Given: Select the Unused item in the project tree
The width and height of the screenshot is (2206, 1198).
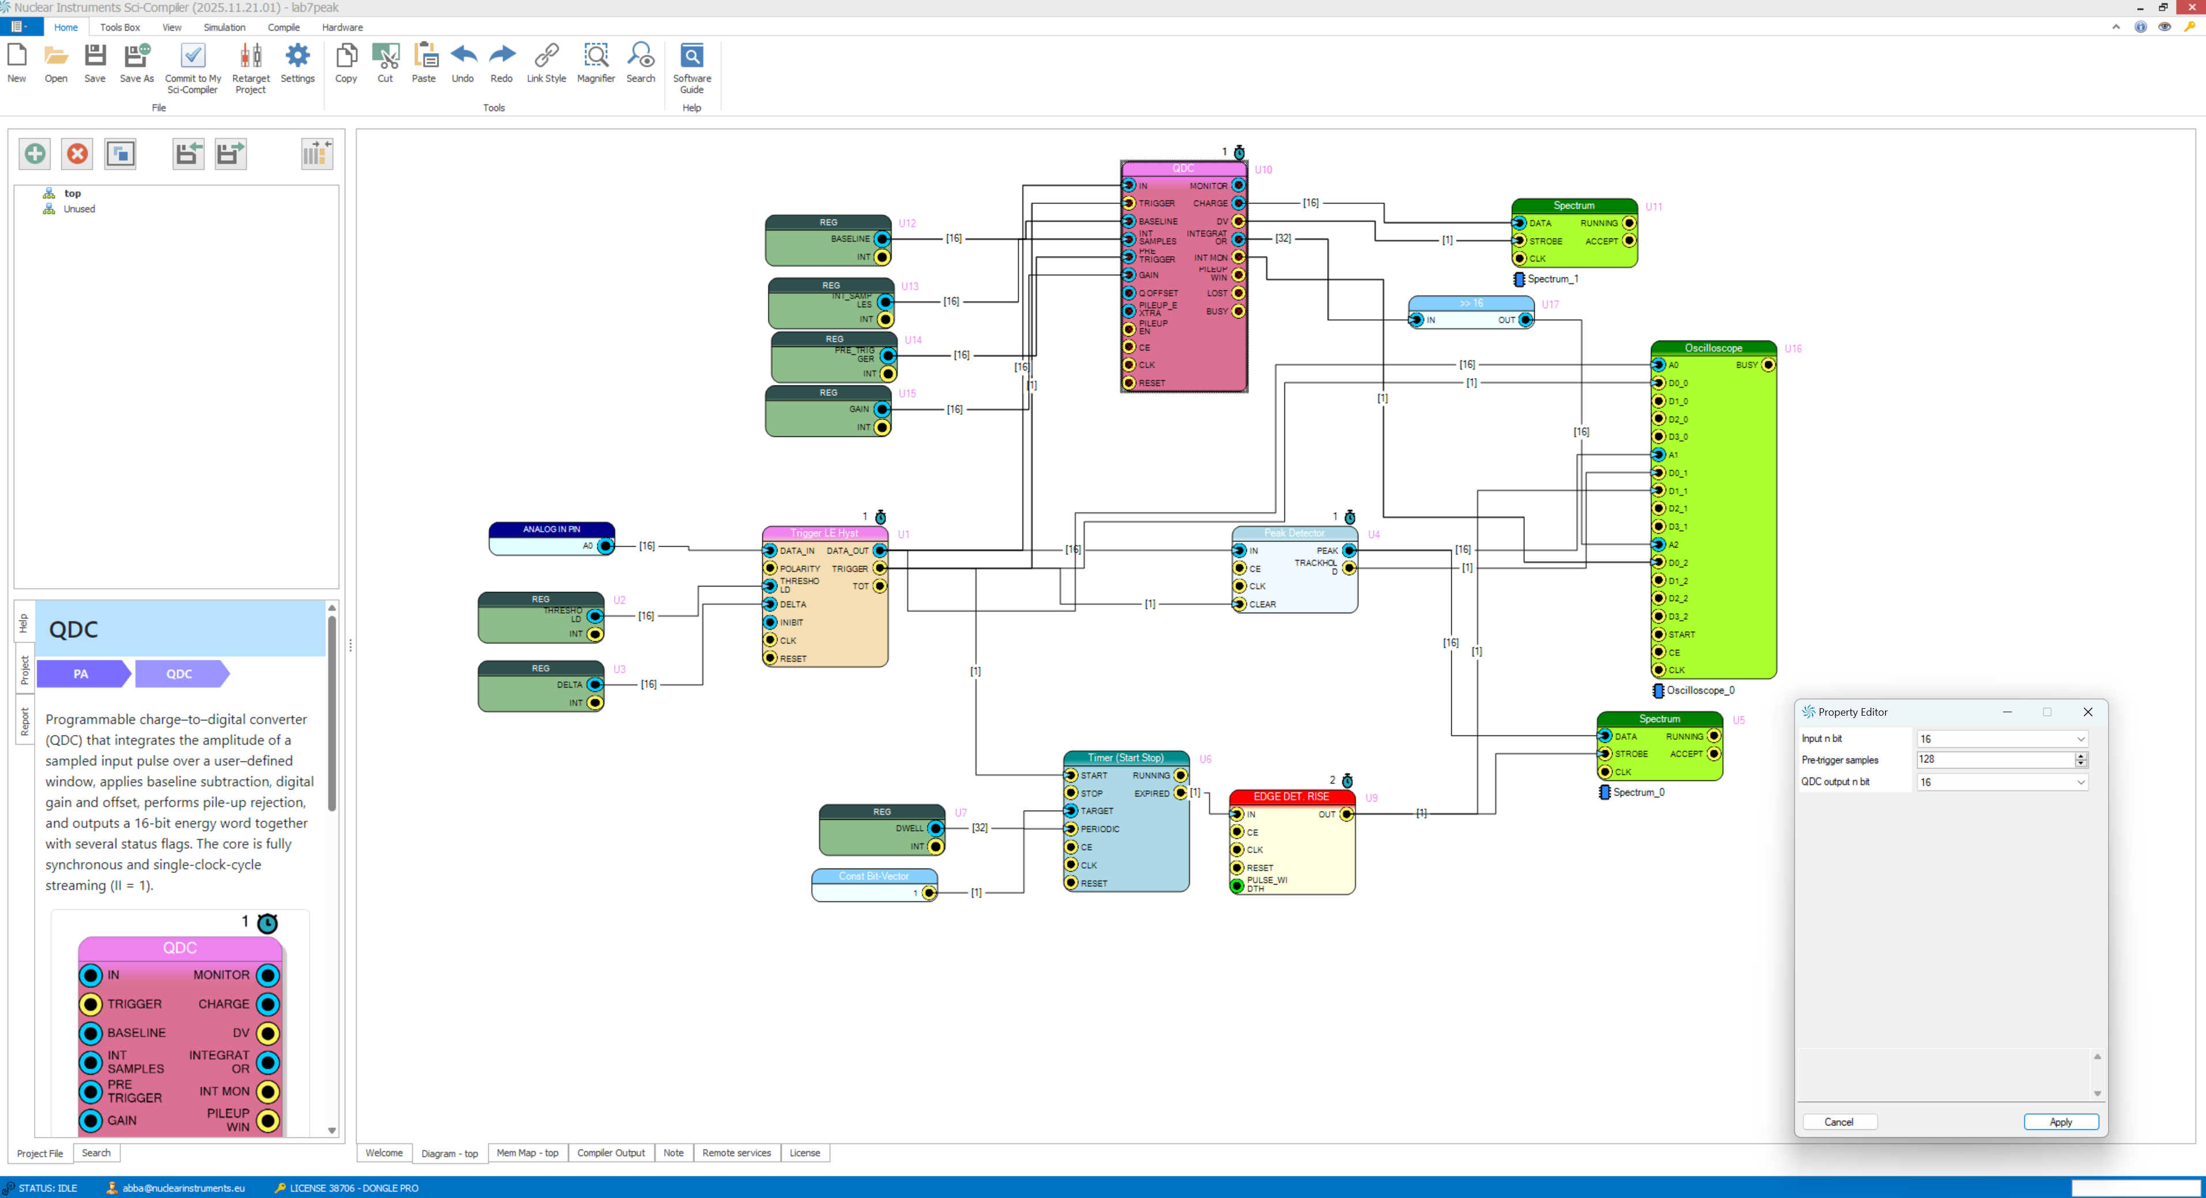Looking at the screenshot, I should pos(79,209).
